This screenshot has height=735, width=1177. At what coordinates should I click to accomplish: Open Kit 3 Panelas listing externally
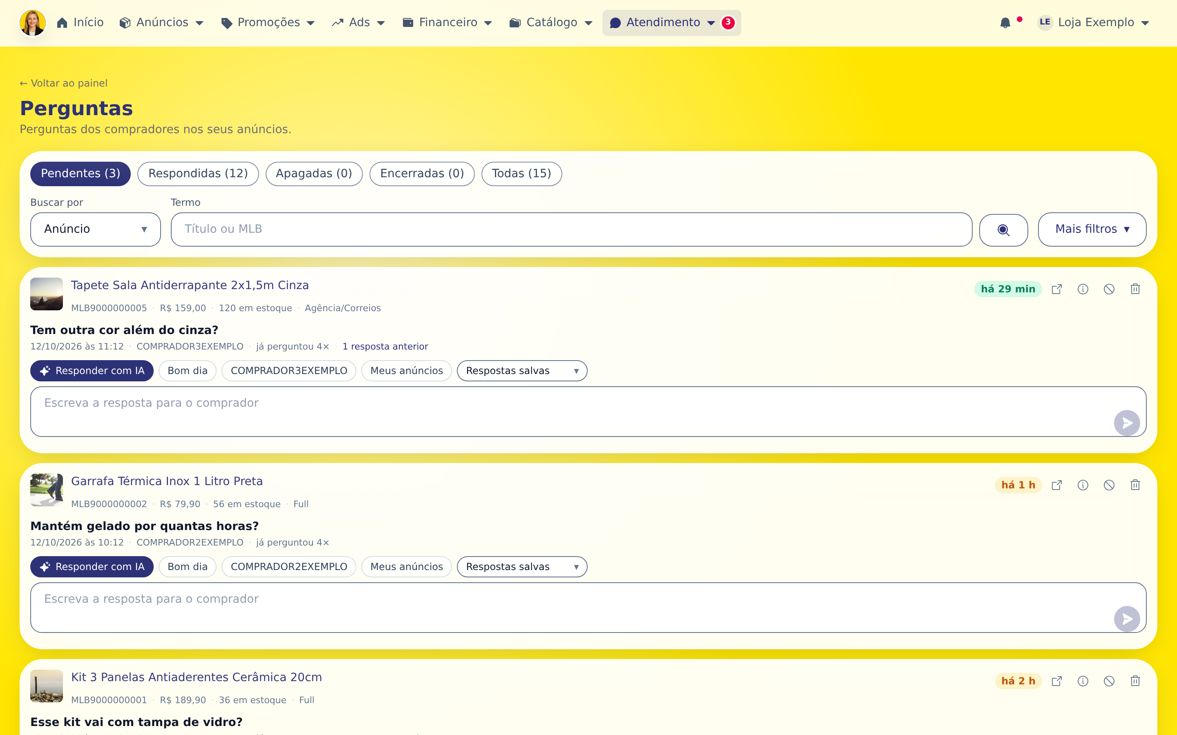click(x=1056, y=681)
